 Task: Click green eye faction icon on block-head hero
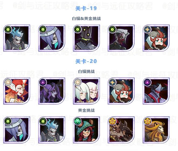point(78,29)
